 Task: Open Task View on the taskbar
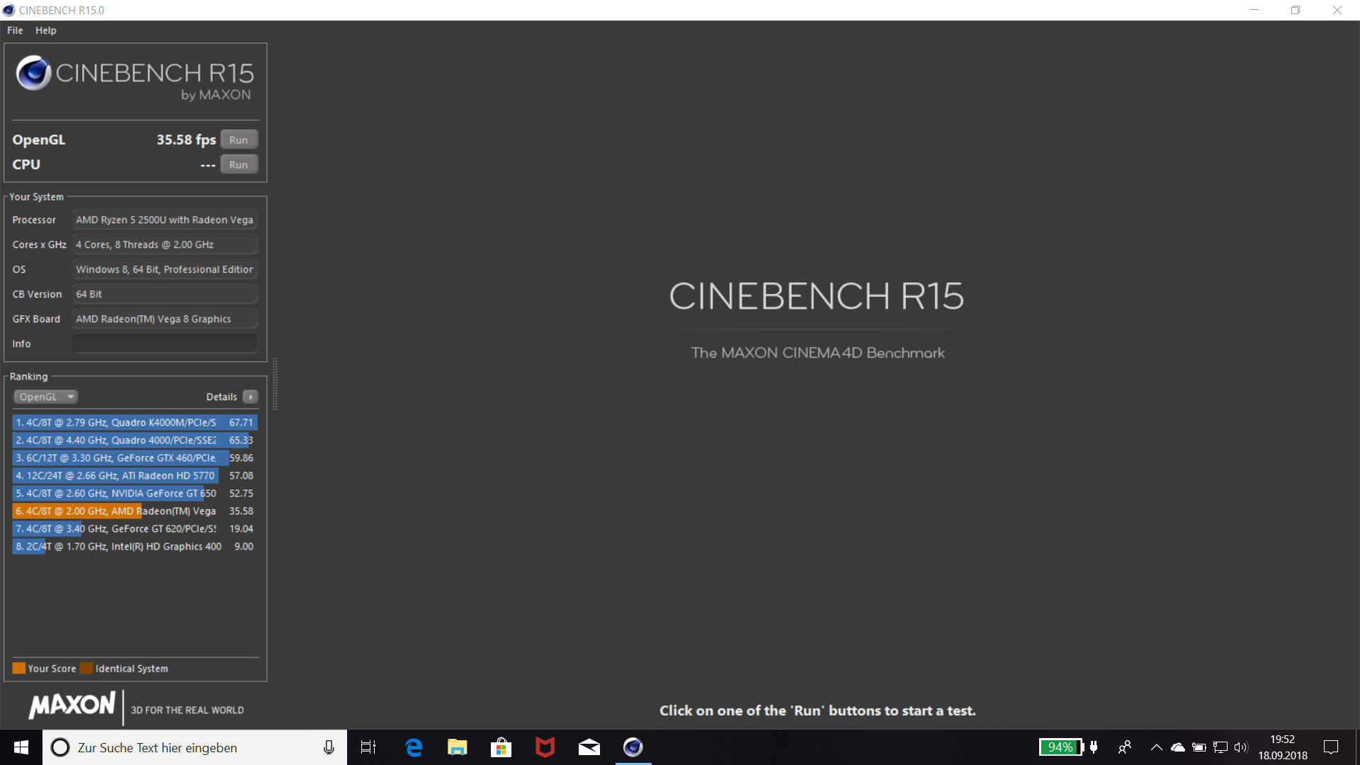(368, 747)
